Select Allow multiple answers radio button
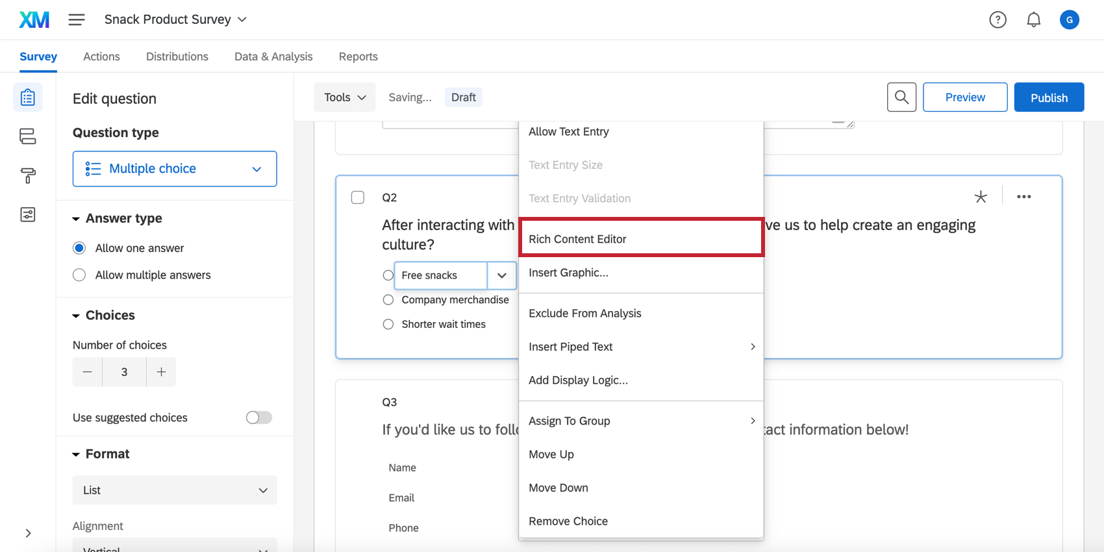Viewport: 1104px width, 552px height. click(x=79, y=275)
